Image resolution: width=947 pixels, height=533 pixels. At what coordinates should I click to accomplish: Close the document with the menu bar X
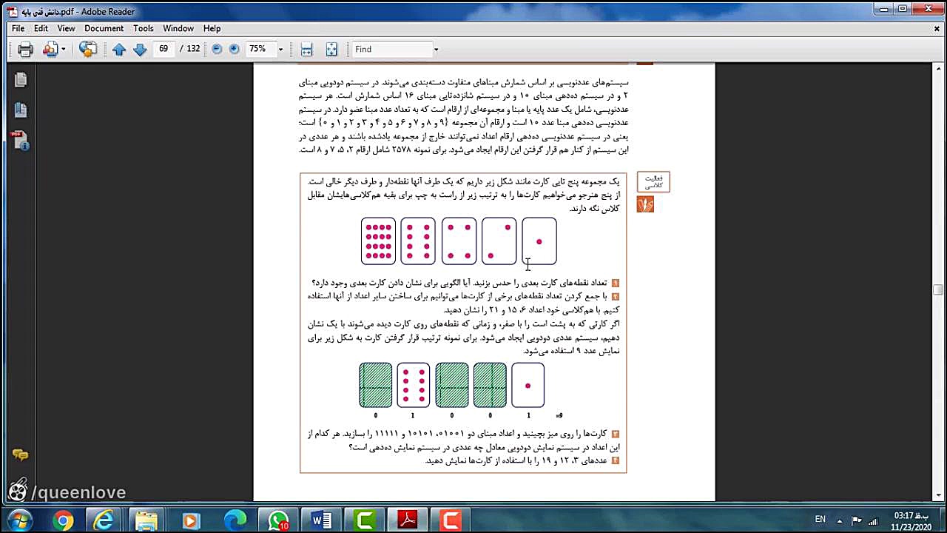tap(937, 28)
